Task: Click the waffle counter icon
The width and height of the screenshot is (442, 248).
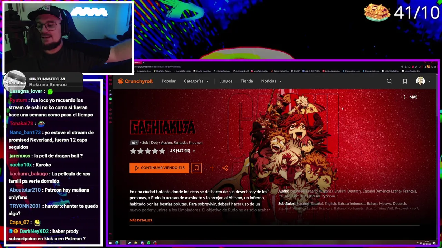Action: (377, 13)
